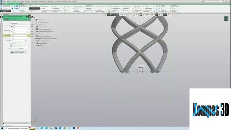This screenshot has width=231, height=130.
Task: Click the zoom magnifier icon in view toolbar
Action: (130, 15)
